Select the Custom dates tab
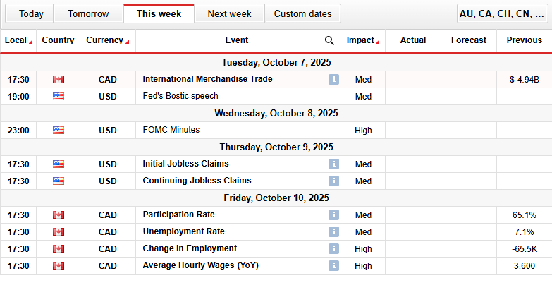This screenshot has height=283, width=552. (x=302, y=13)
